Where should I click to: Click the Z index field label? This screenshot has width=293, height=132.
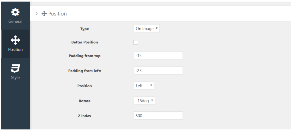85,116
